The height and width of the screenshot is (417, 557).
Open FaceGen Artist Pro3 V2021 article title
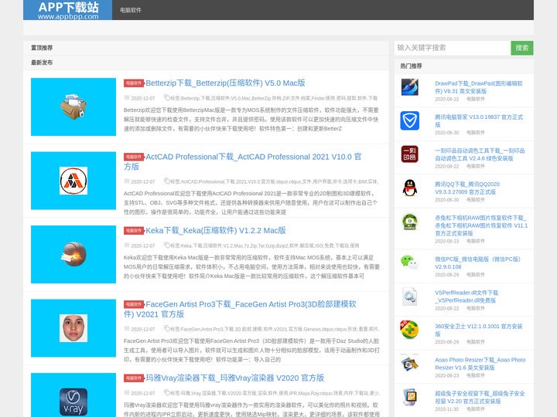[240, 309]
